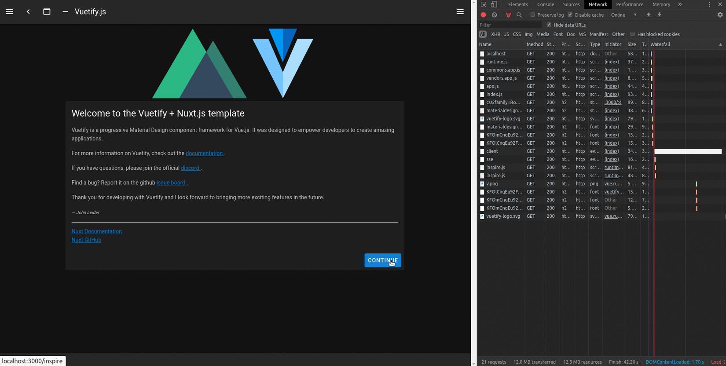The image size is (726, 366).
Task: Click the index.js file icon
Action: click(x=482, y=95)
